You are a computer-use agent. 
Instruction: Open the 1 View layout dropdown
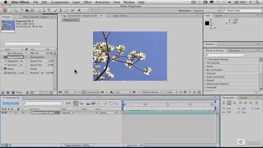(x=171, y=92)
